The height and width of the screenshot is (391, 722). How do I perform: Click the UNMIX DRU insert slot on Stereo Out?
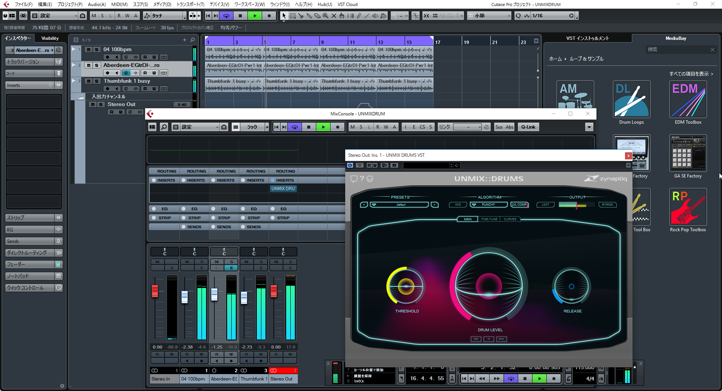coord(283,189)
